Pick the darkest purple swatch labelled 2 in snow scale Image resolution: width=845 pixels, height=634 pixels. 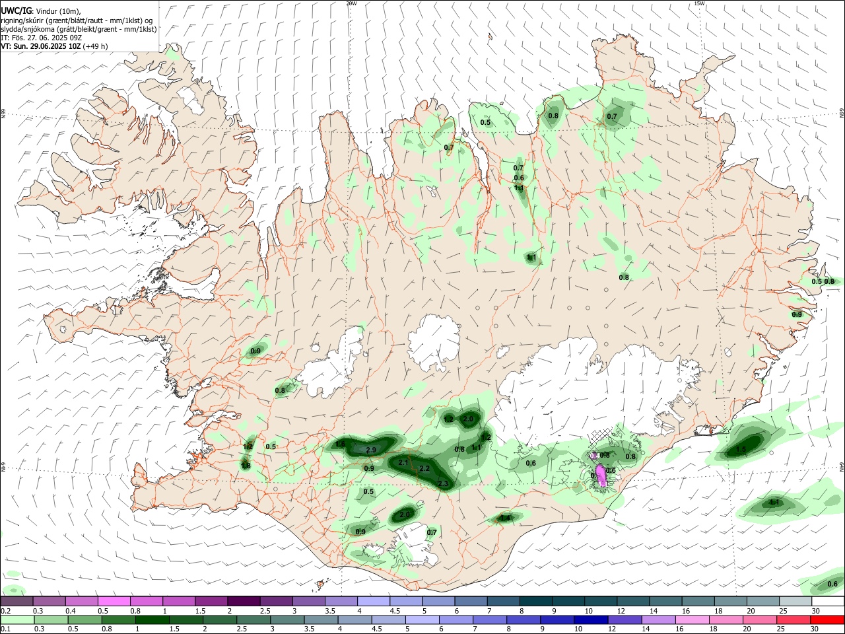coord(243,602)
